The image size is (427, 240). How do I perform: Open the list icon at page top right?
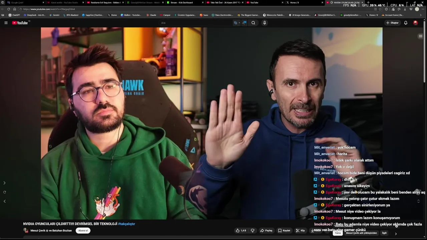point(420,36)
